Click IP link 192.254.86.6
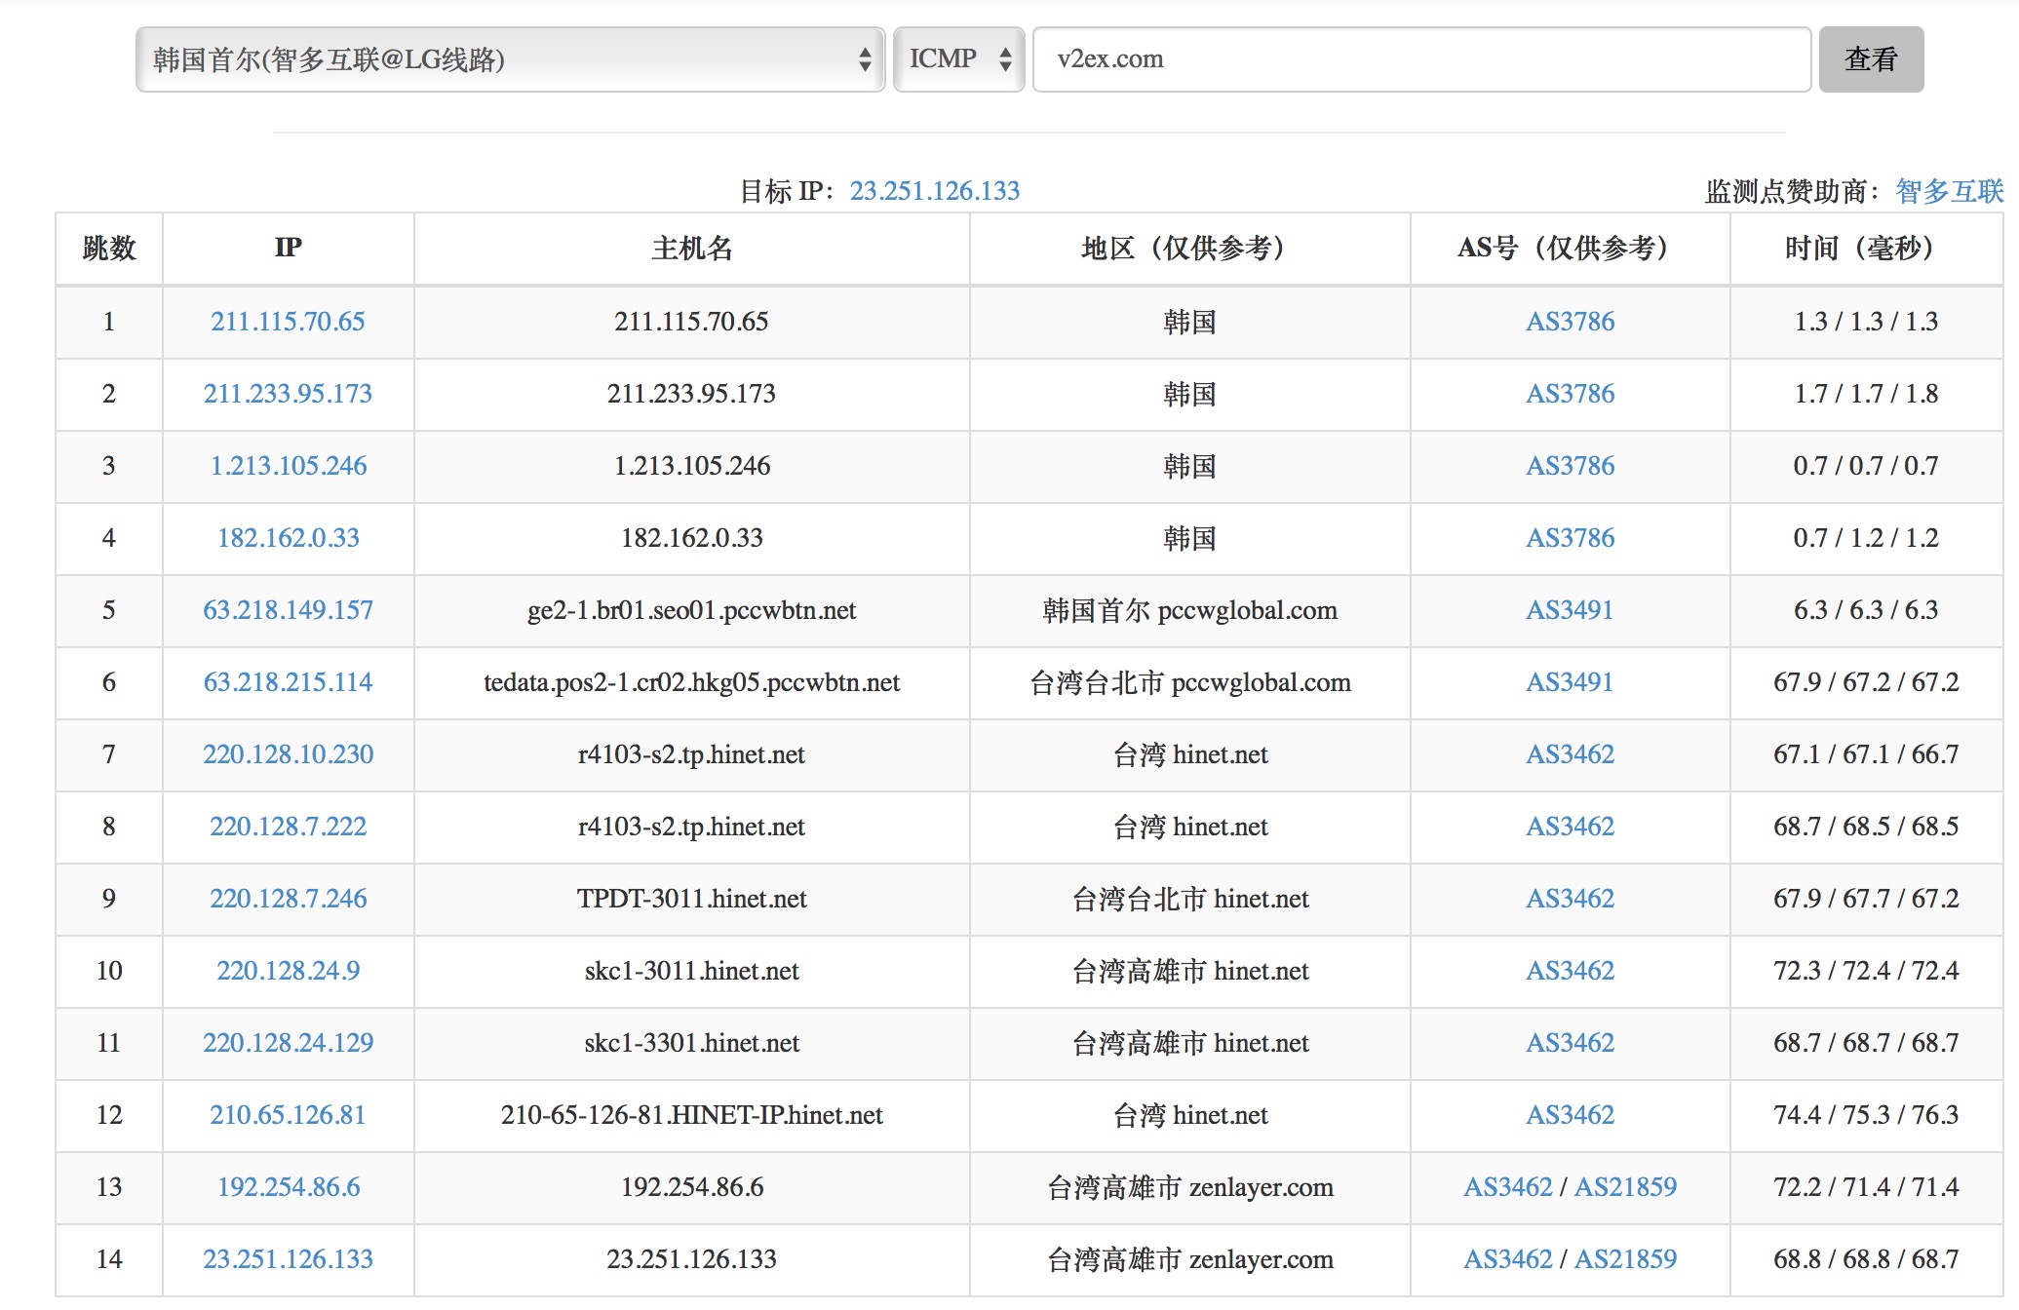 (289, 1187)
